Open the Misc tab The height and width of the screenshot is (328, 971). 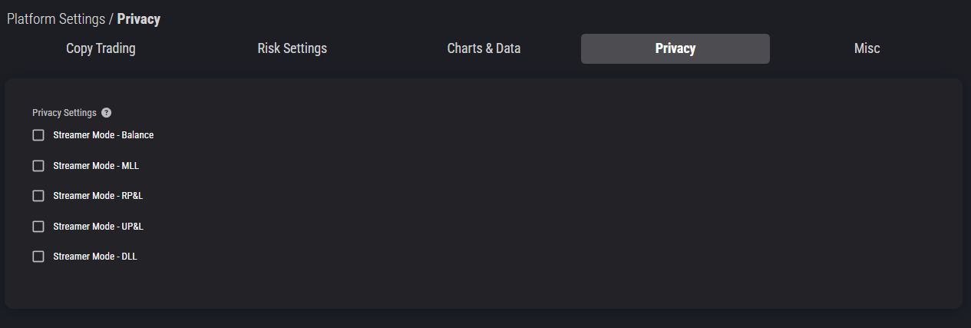867,48
